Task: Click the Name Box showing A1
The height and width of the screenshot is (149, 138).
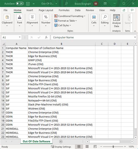Action: click(x=10, y=38)
